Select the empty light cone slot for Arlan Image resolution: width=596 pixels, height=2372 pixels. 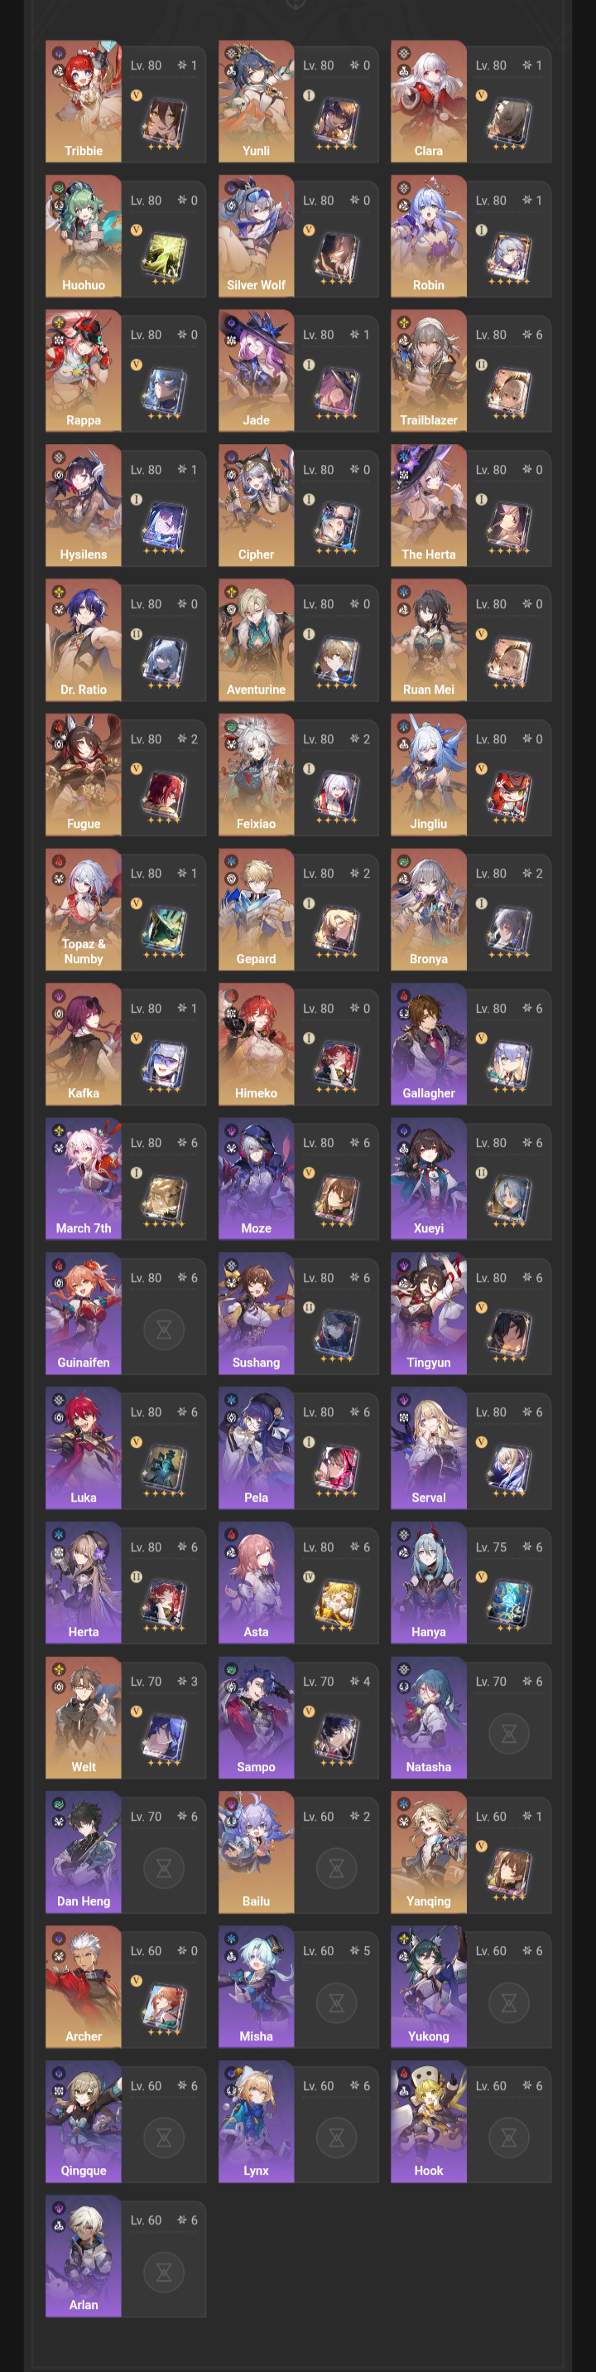(164, 2273)
